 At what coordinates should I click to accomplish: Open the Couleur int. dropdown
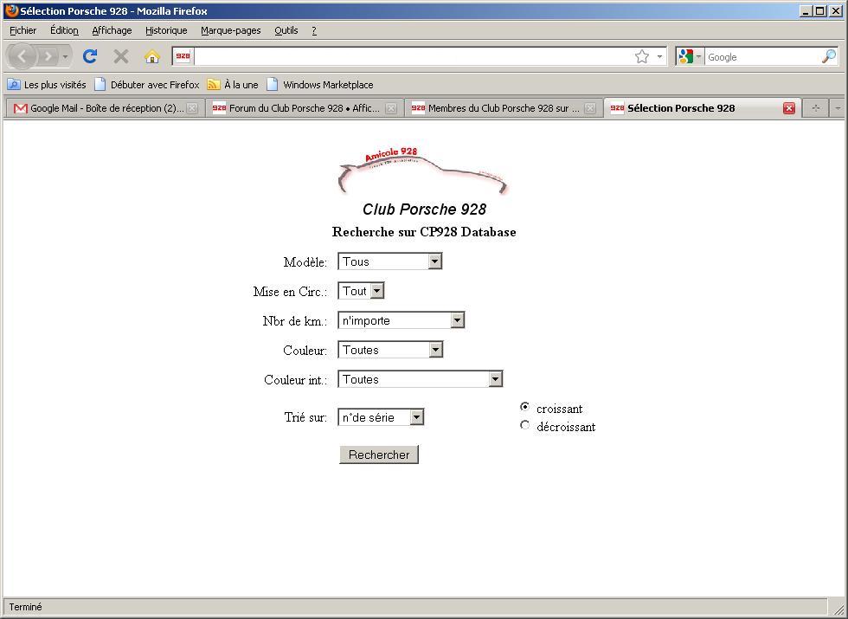[421, 379]
